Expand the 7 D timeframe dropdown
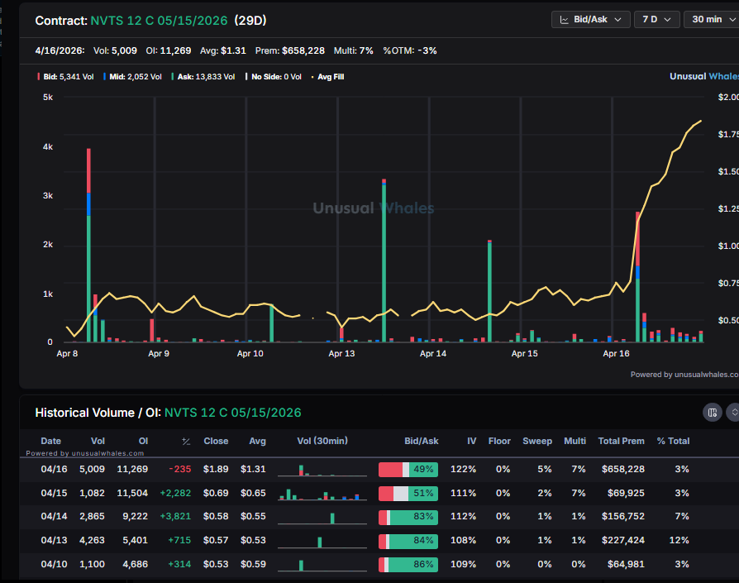The width and height of the screenshot is (739, 583). click(x=656, y=19)
